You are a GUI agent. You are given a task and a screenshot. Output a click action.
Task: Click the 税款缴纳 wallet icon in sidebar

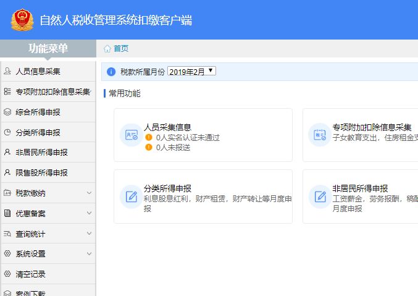pos(7,193)
